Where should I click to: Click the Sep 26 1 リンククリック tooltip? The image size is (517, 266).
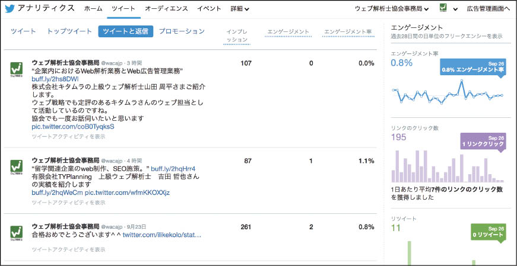pyautogui.click(x=483, y=142)
